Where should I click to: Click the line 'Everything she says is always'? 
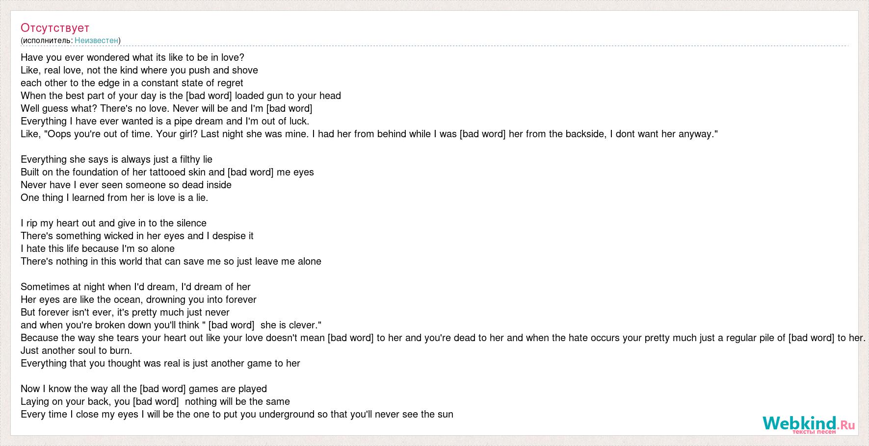click(x=116, y=159)
